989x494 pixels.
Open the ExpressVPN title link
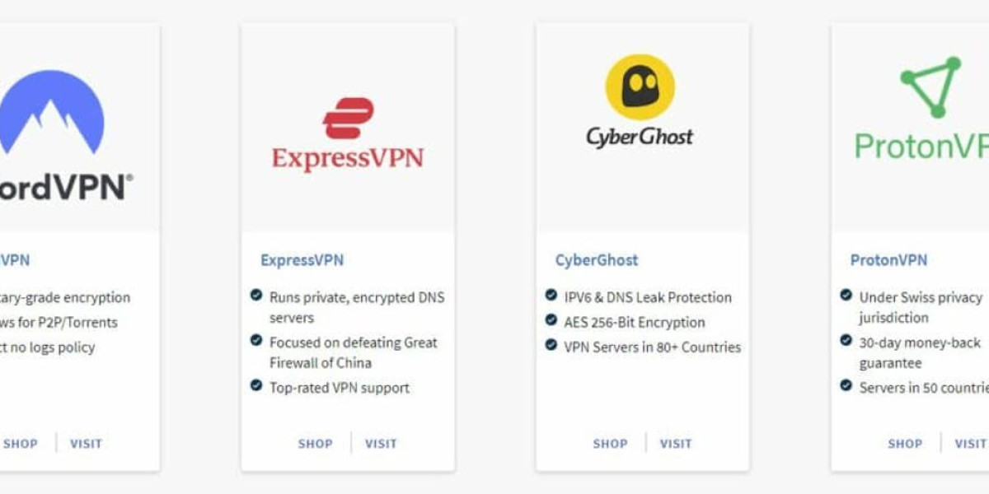pyautogui.click(x=302, y=260)
